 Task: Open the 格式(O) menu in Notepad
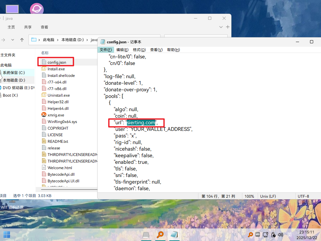139,50
